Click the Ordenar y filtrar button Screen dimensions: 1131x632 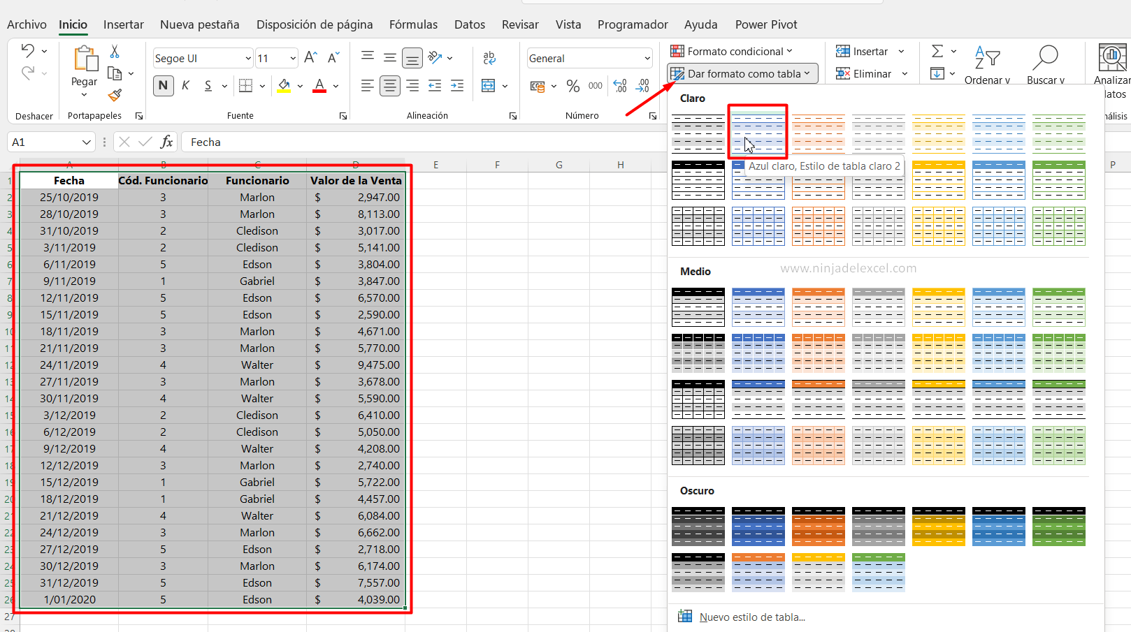coord(987,65)
